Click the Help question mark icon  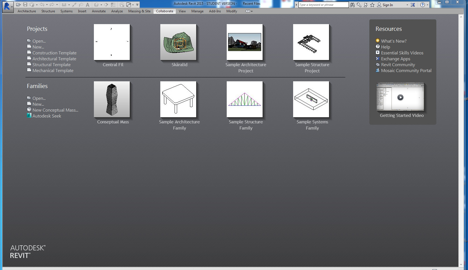(x=423, y=5)
